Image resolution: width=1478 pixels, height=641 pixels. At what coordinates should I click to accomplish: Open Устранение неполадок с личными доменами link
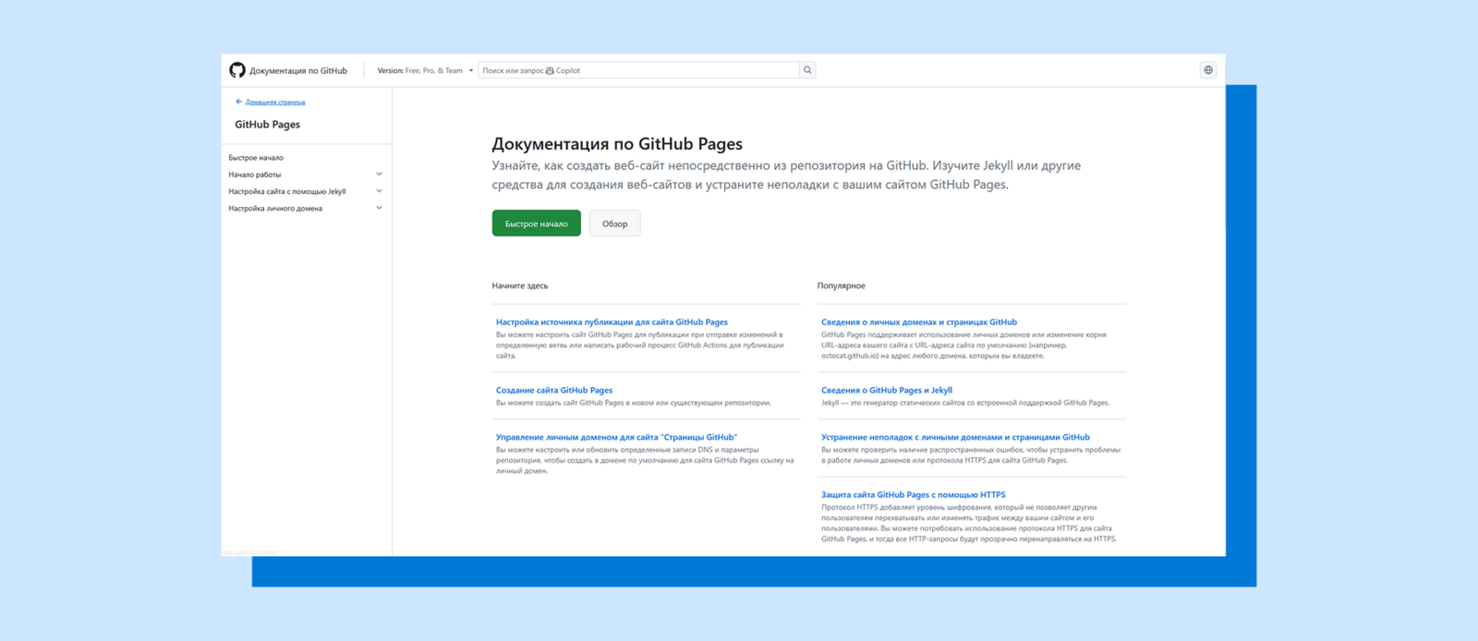point(955,437)
